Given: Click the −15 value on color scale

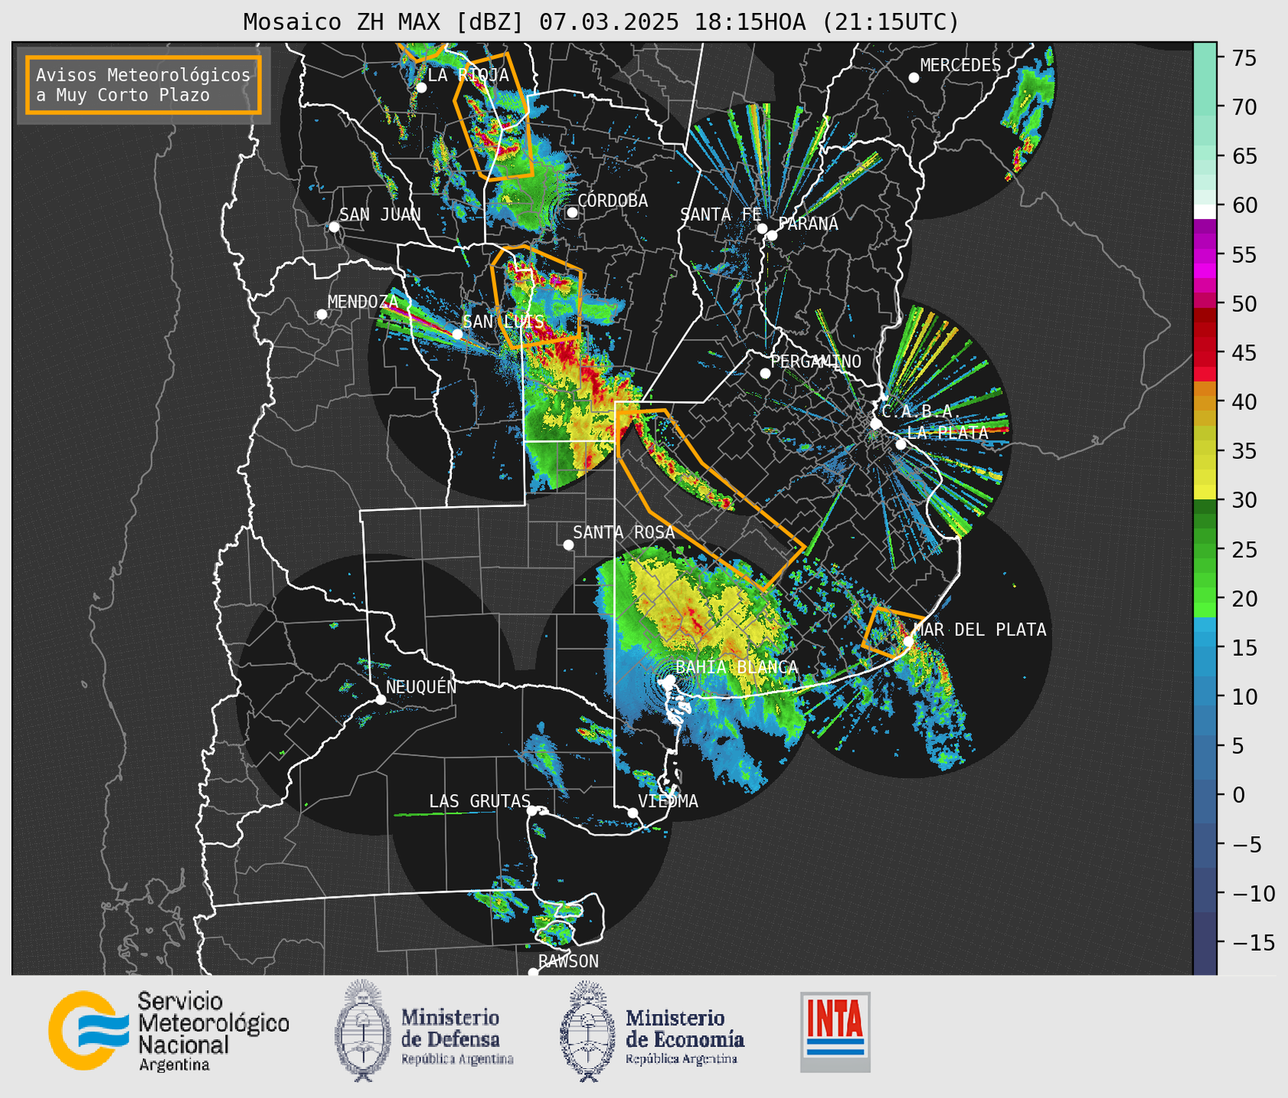Looking at the screenshot, I should [x=1253, y=942].
